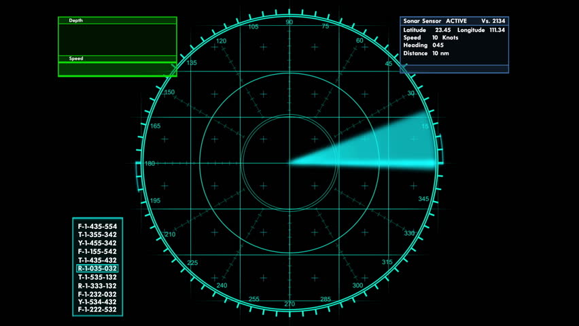Select list entry Y-1-534-432
Screen dimensions: 579x326
97,302
